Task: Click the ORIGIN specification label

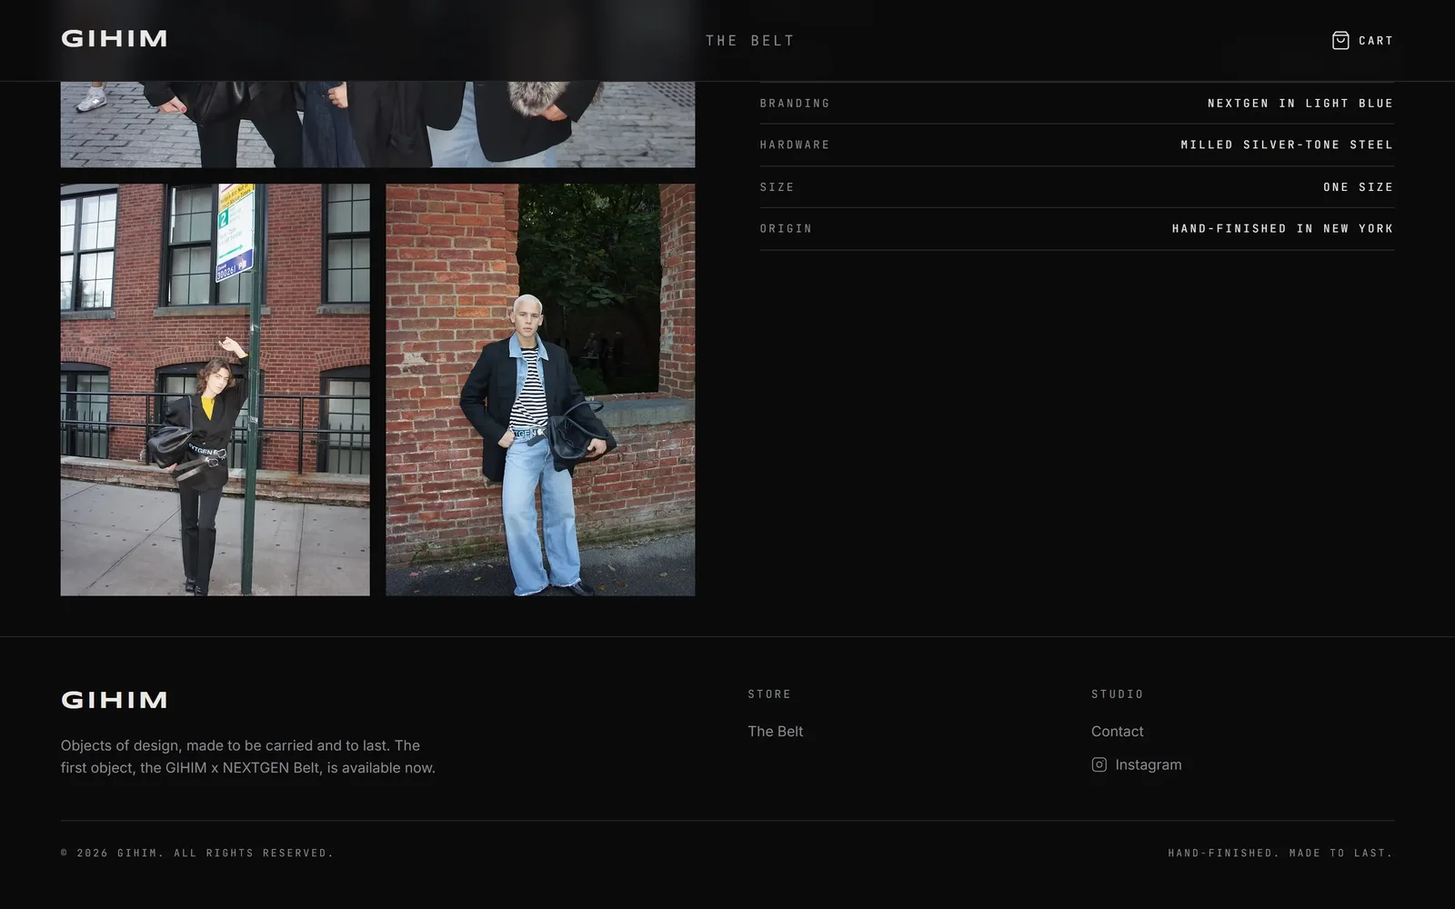Action: pos(786,228)
